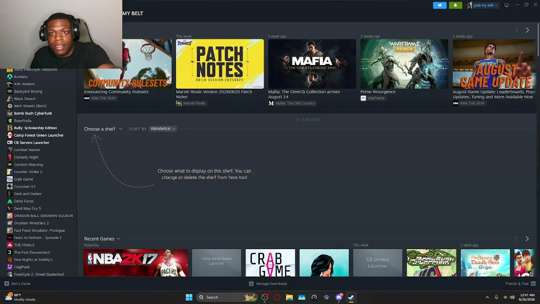Click the Windows taskbar Search box
This screenshot has height=304, width=540.
(x=226, y=297)
